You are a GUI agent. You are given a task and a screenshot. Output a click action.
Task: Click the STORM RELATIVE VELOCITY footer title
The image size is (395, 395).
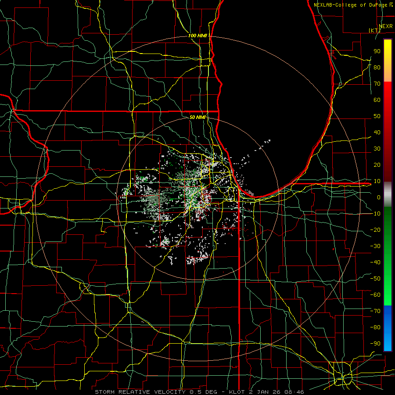click(140, 392)
